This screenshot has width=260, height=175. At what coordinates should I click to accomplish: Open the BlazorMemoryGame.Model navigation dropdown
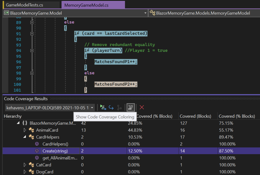[145, 13]
